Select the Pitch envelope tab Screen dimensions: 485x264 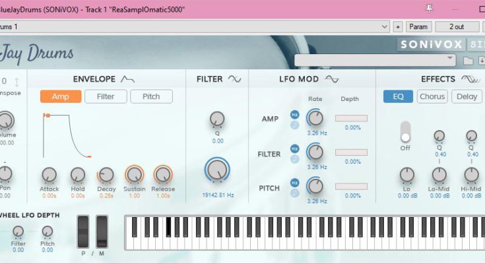(x=151, y=96)
